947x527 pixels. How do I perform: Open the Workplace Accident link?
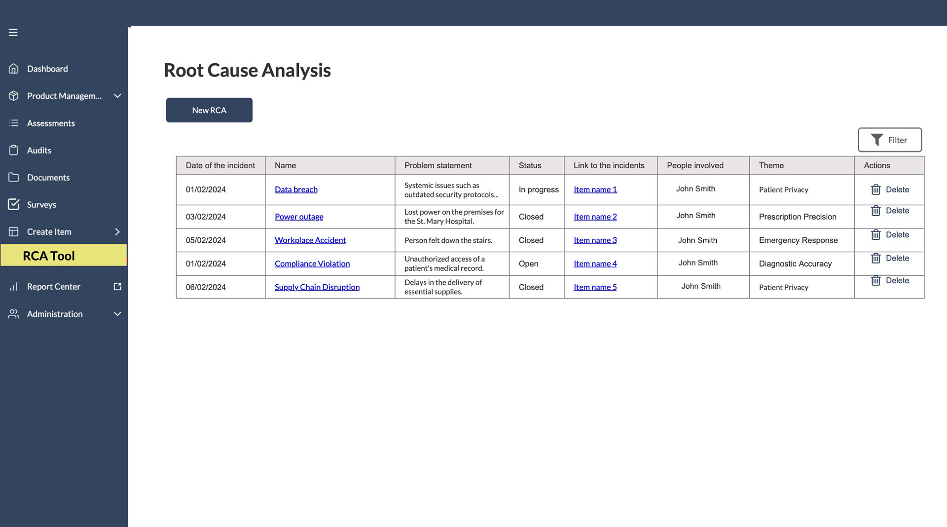click(310, 240)
